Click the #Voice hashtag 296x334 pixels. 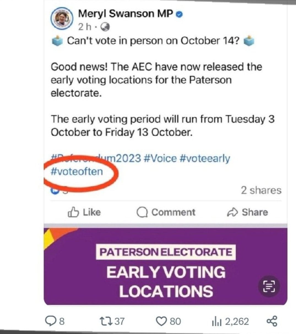160,158
